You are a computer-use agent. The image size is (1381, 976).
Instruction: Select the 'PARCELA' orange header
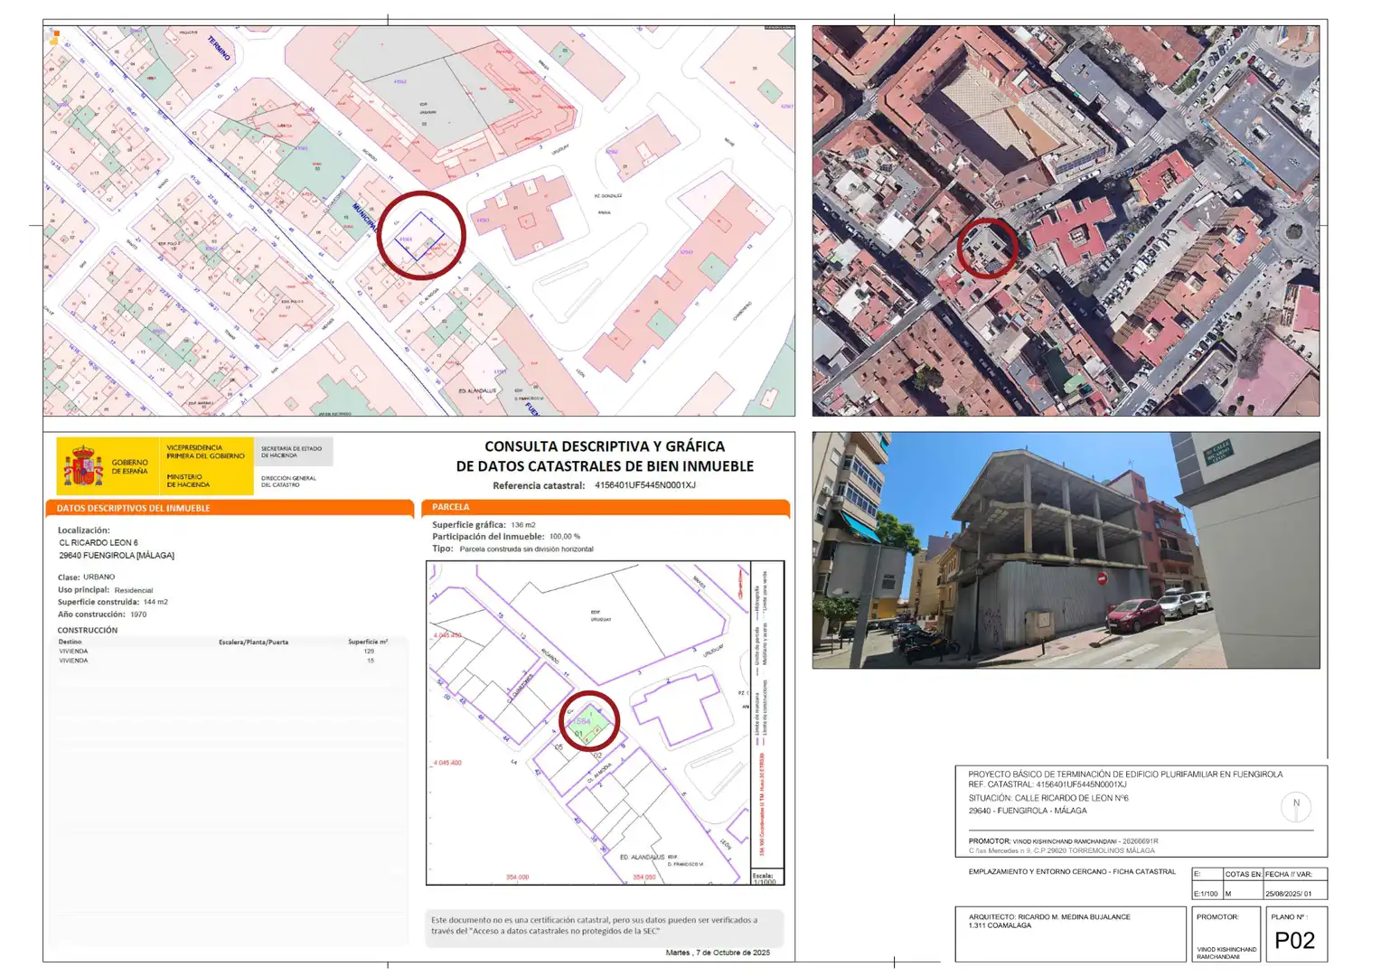pyautogui.click(x=606, y=507)
